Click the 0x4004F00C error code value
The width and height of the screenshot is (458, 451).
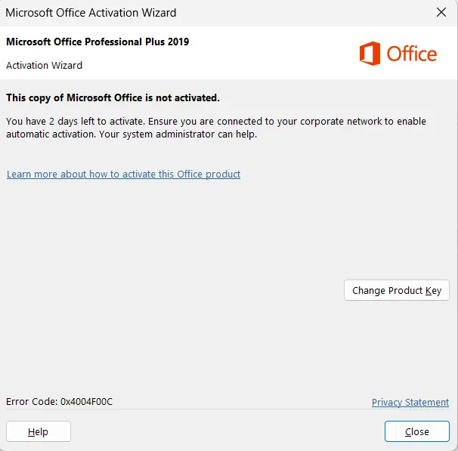(x=86, y=401)
